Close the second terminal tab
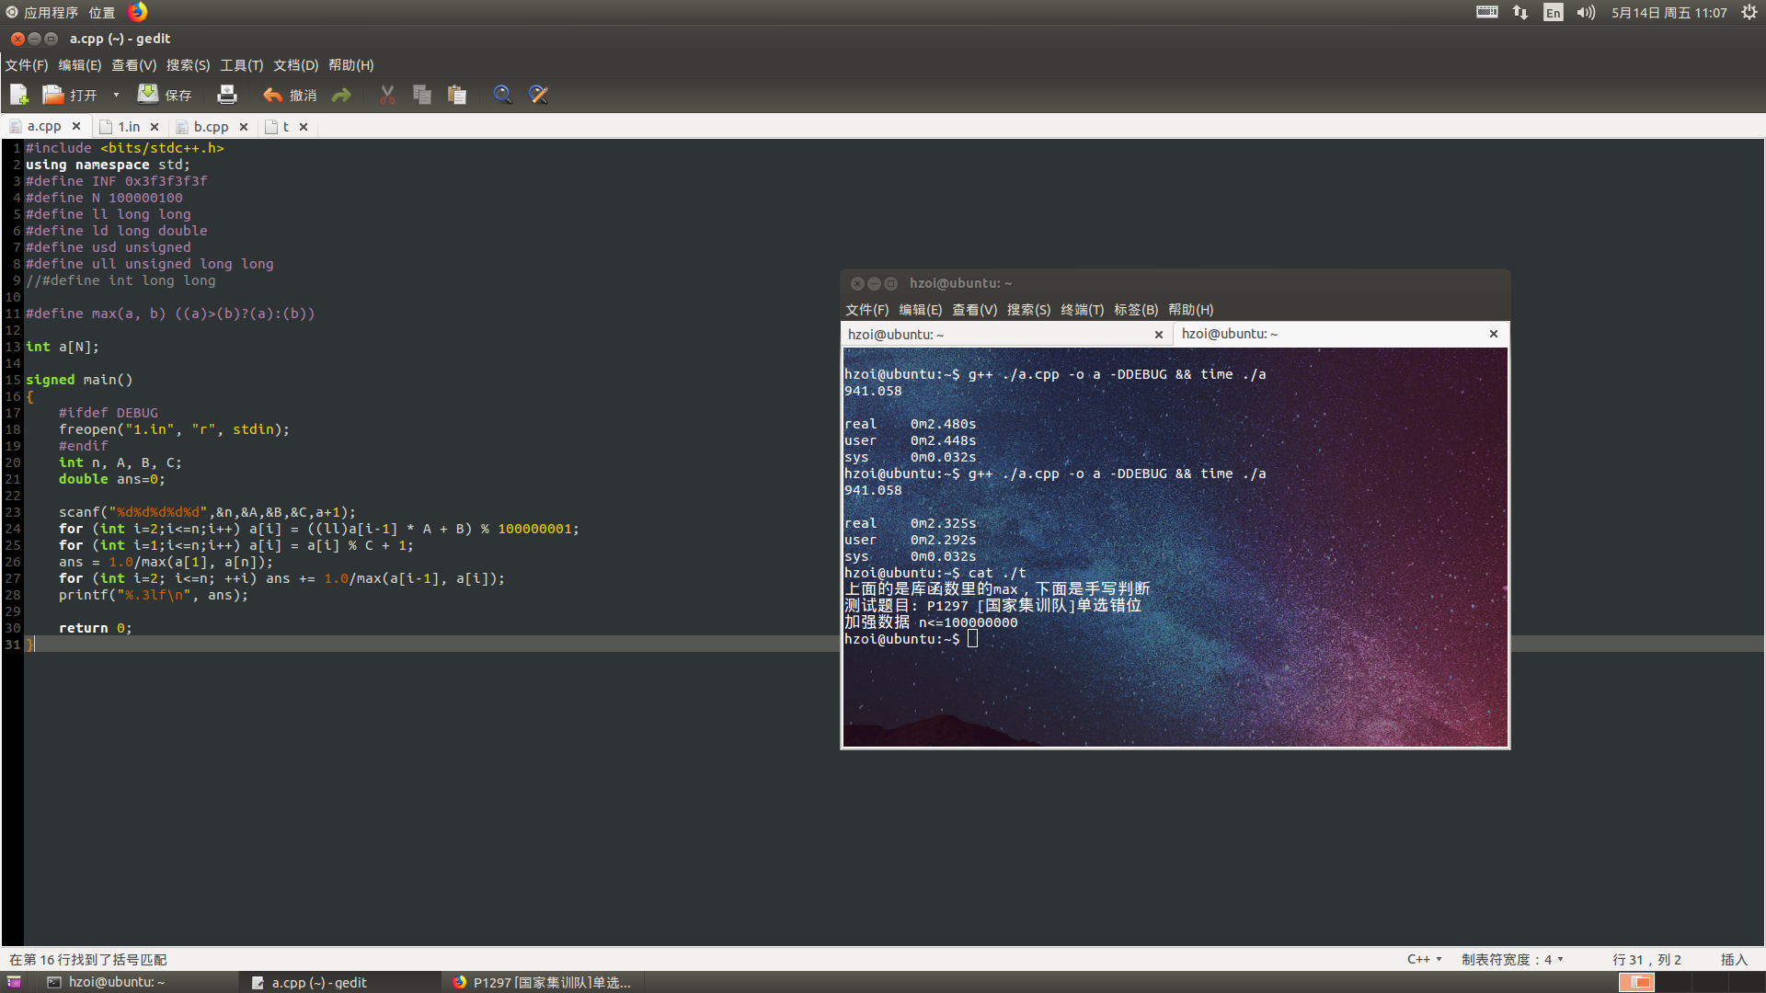Viewport: 1766px width, 993px height. coord(1494,334)
